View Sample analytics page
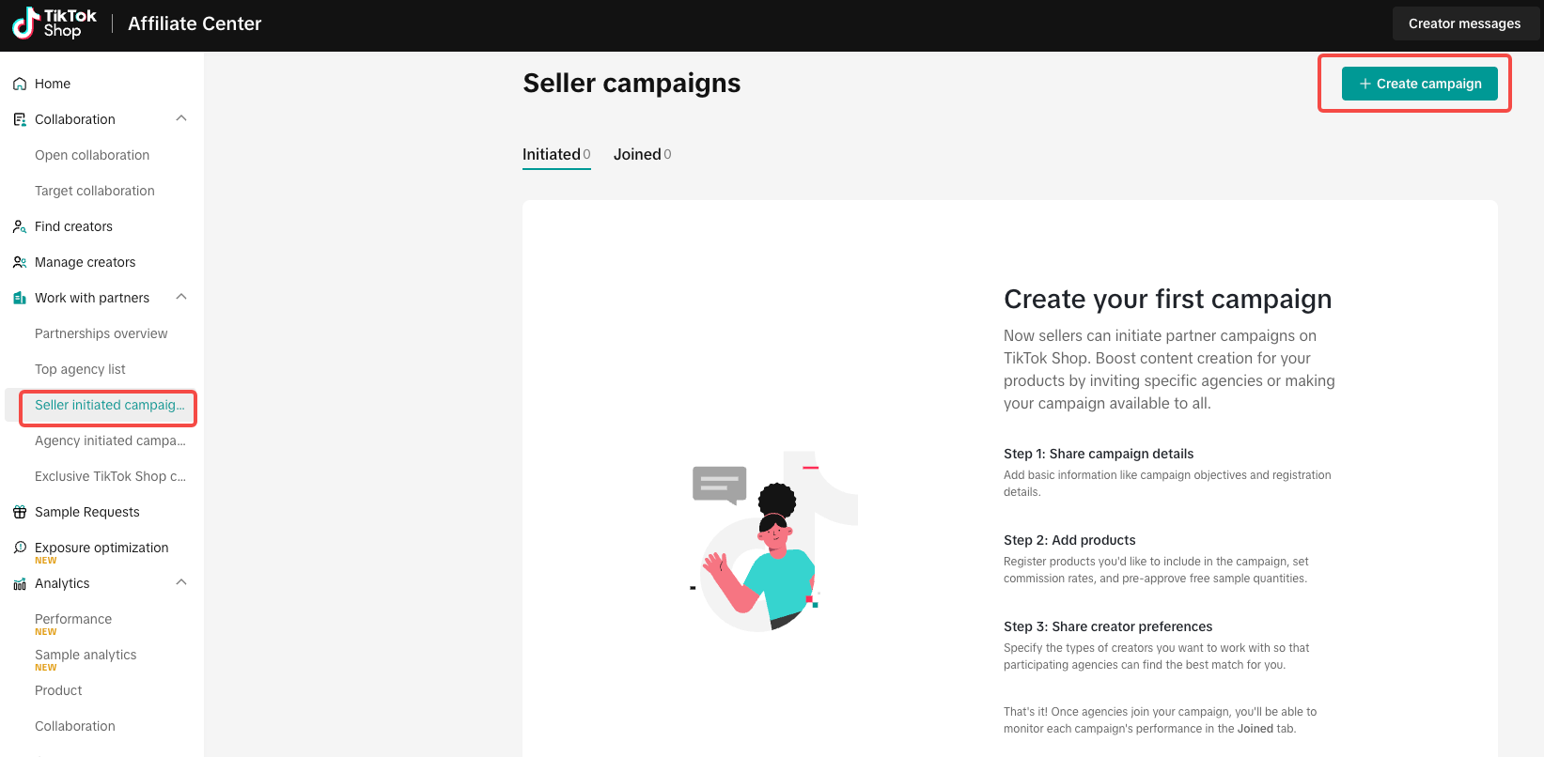 [x=86, y=655]
